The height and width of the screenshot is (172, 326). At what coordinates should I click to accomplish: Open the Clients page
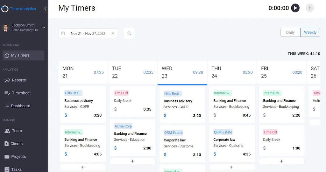point(13,144)
